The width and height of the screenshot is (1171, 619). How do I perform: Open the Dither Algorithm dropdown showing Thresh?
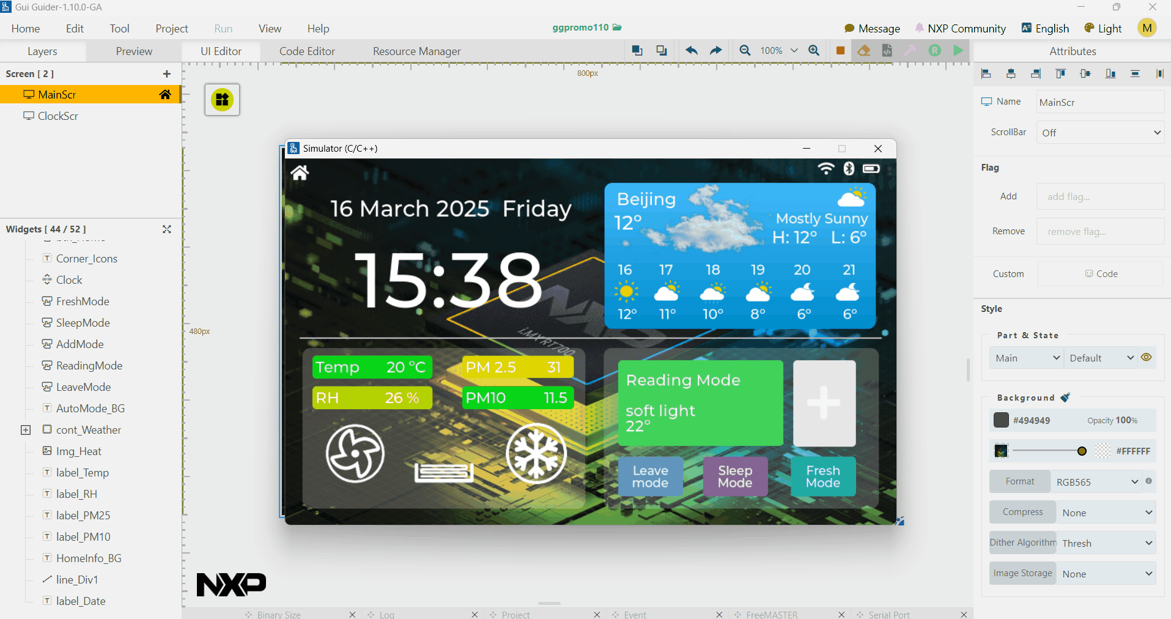point(1106,543)
